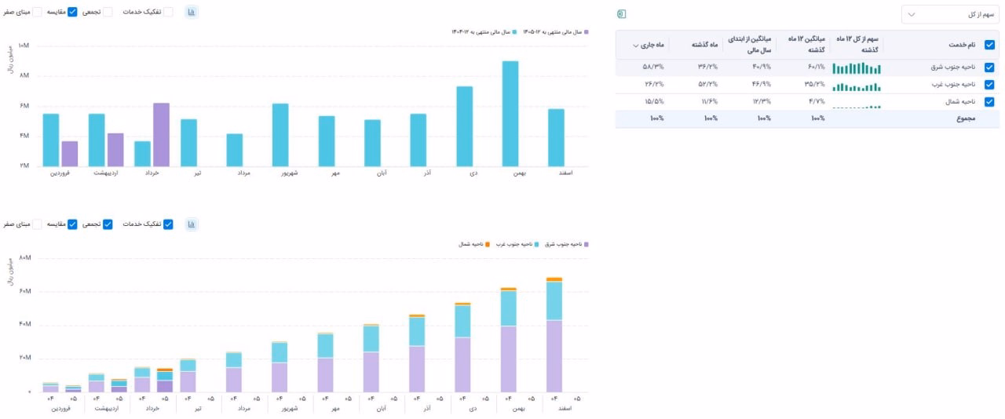Screen dimensions: 1005x419
Task: Open the سهم از کل dropdown
Action: pyautogui.click(x=950, y=15)
